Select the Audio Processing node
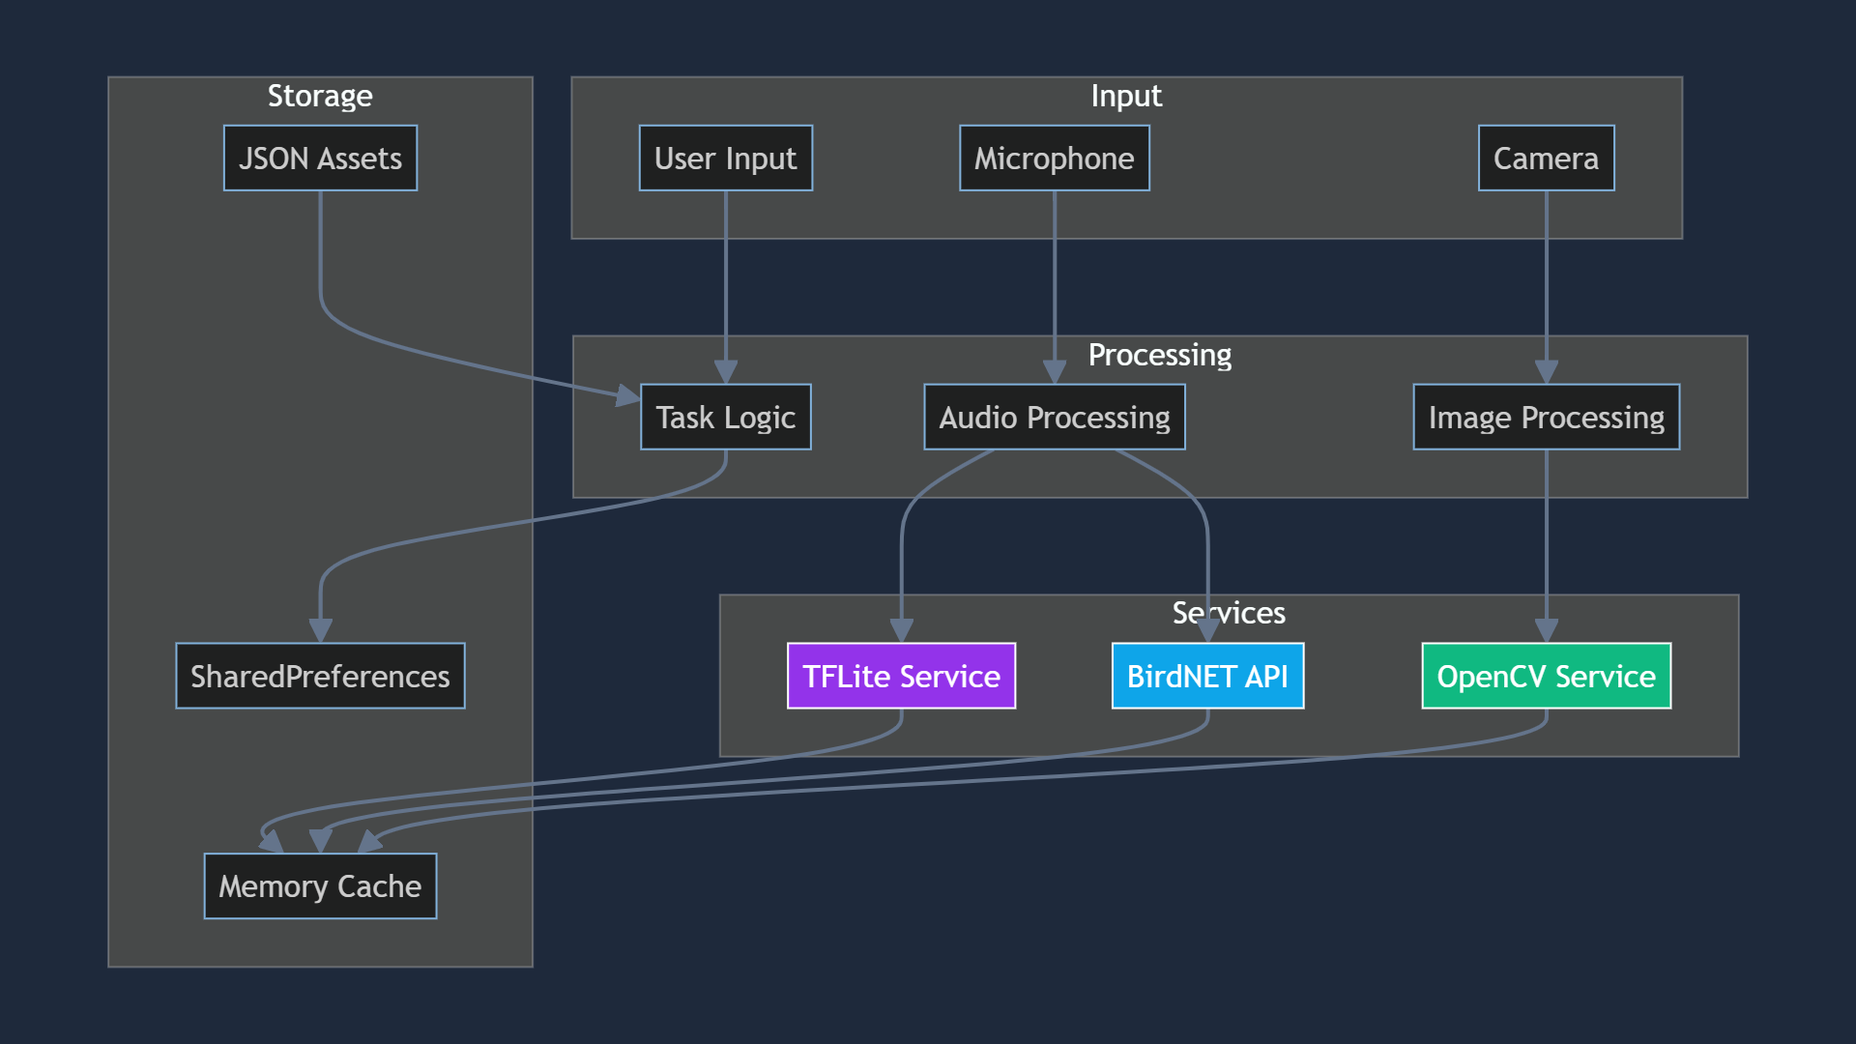Image resolution: width=1856 pixels, height=1044 pixels. tap(1054, 418)
